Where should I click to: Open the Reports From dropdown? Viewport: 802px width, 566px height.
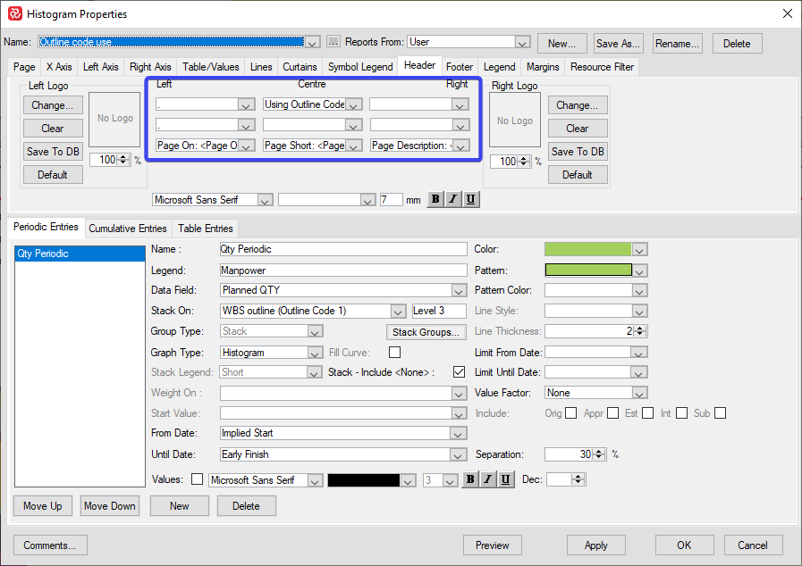coord(523,42)
